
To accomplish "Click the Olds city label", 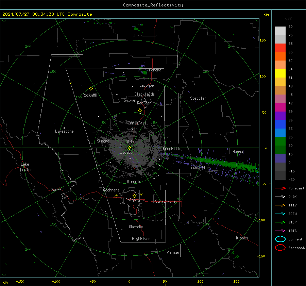I will (130, 142).
